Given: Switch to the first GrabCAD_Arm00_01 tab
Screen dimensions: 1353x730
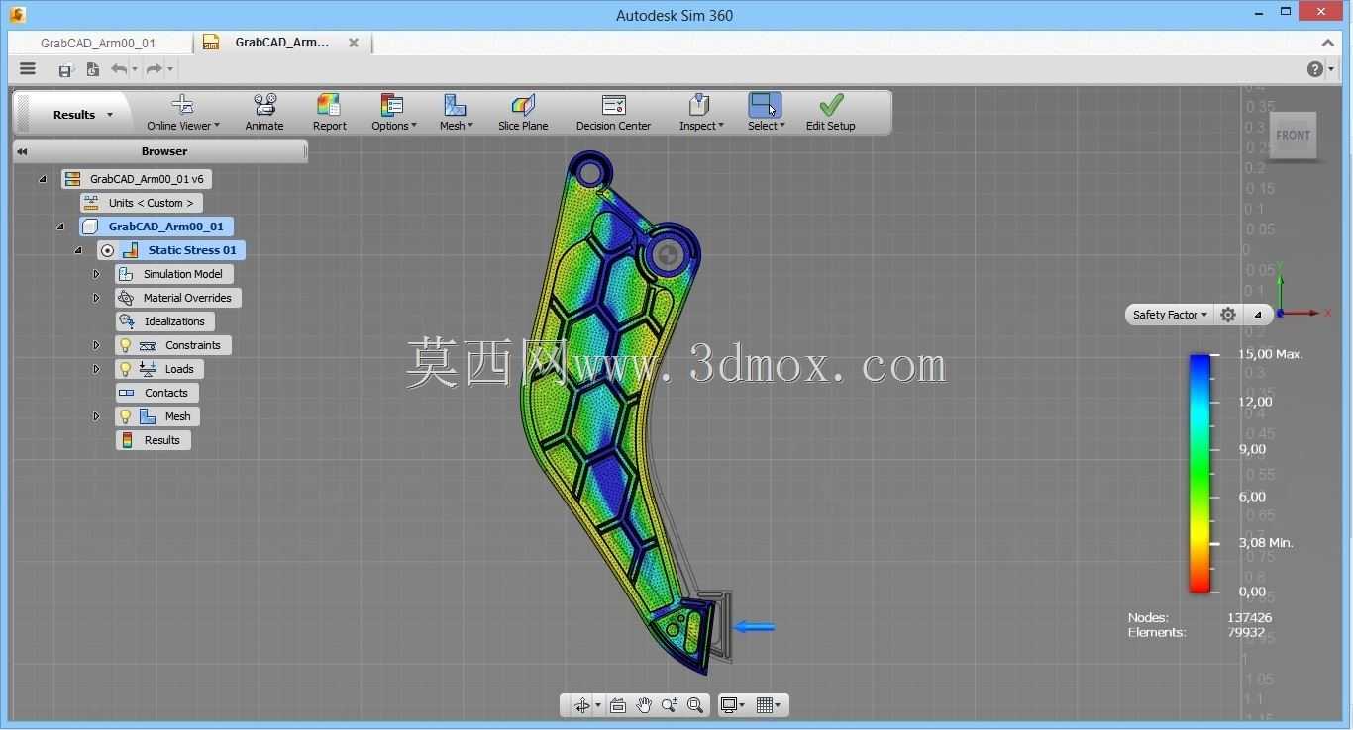Looking at the screenshot, I should [99, 43].
